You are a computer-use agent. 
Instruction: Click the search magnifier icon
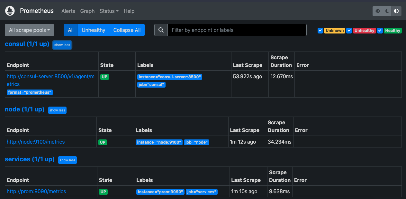point(161,30)
